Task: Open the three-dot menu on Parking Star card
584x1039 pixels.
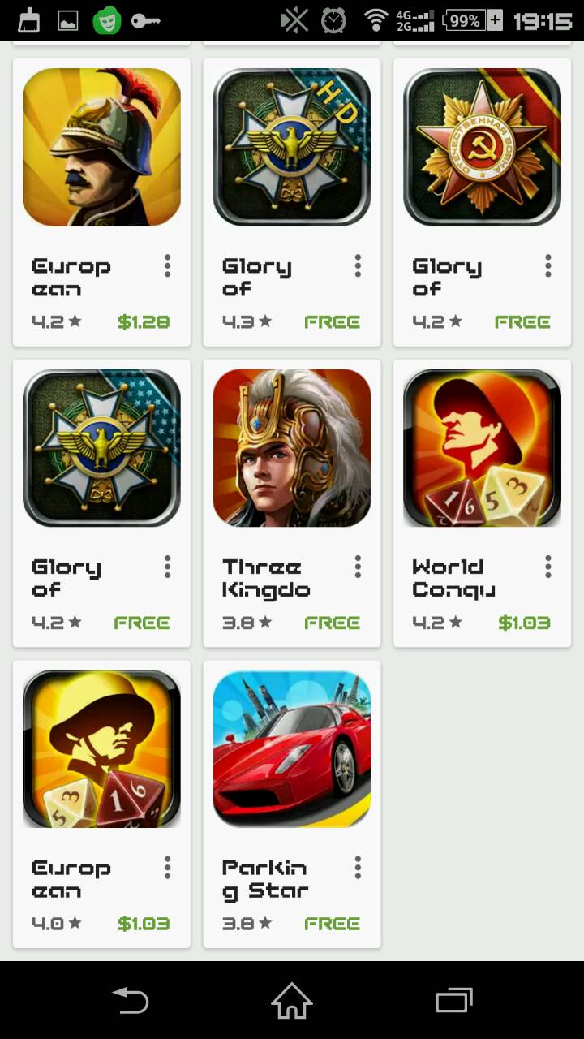Action: point(358,868)
